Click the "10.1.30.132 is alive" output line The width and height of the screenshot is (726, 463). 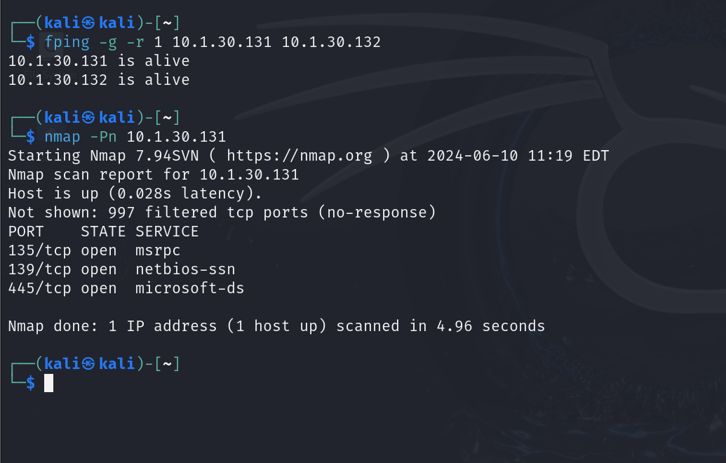(x=99, y=80)
